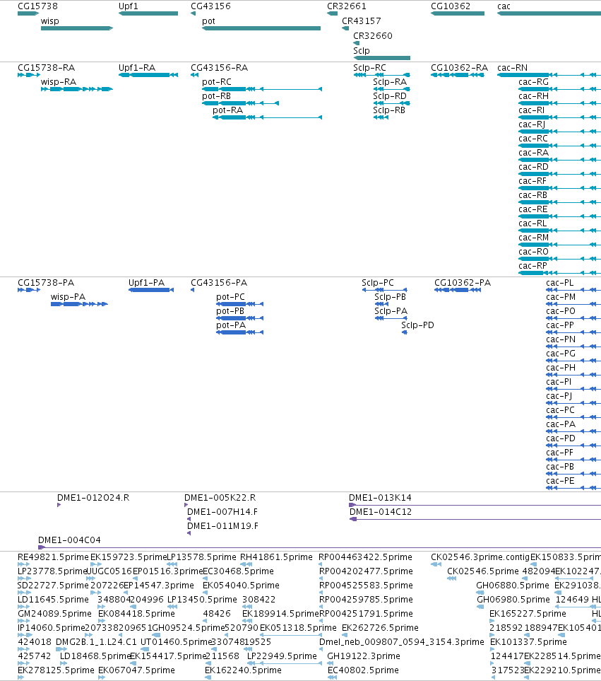Open the cac-PJ protein label
601x681 pixels.
(x=559, y=396)
